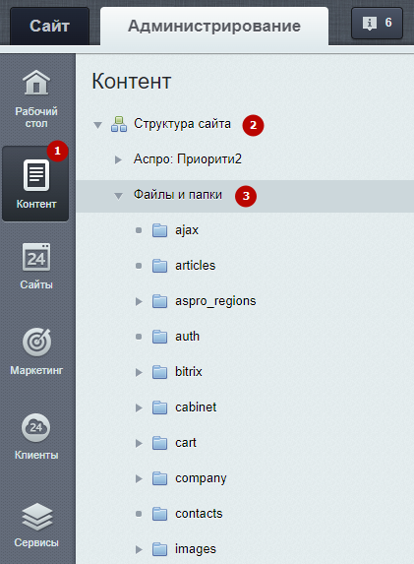Open the Клиенты cloud icon
The height and width of the screenshot is (564, 414).
[x=36, y=428]
